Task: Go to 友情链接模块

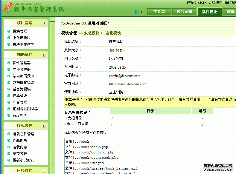Action: point(23,83)
